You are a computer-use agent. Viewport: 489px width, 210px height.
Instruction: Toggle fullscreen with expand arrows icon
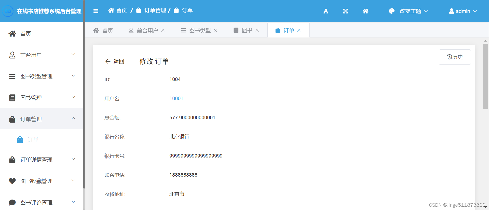pos(345,11)
